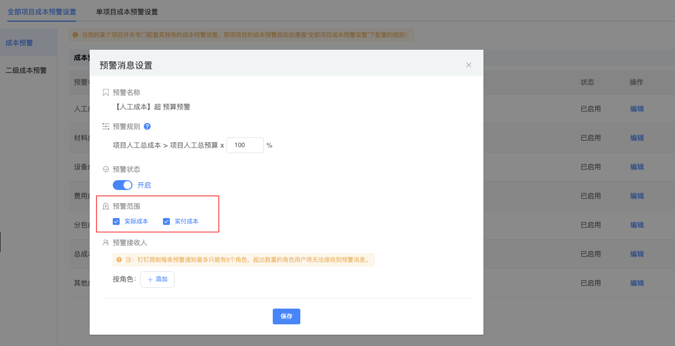675x346 pixels.
Task: Open 二级成本预警 in the sidebar
Action: 26,70
